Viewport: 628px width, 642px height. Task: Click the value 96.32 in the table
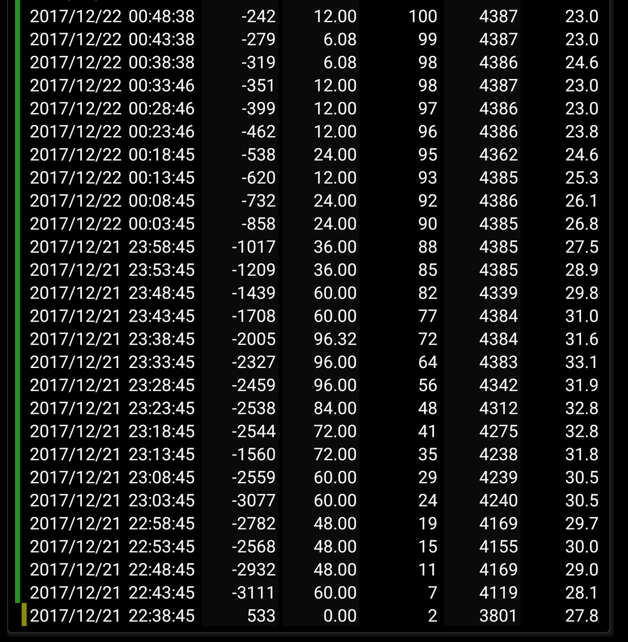(335, 339)
